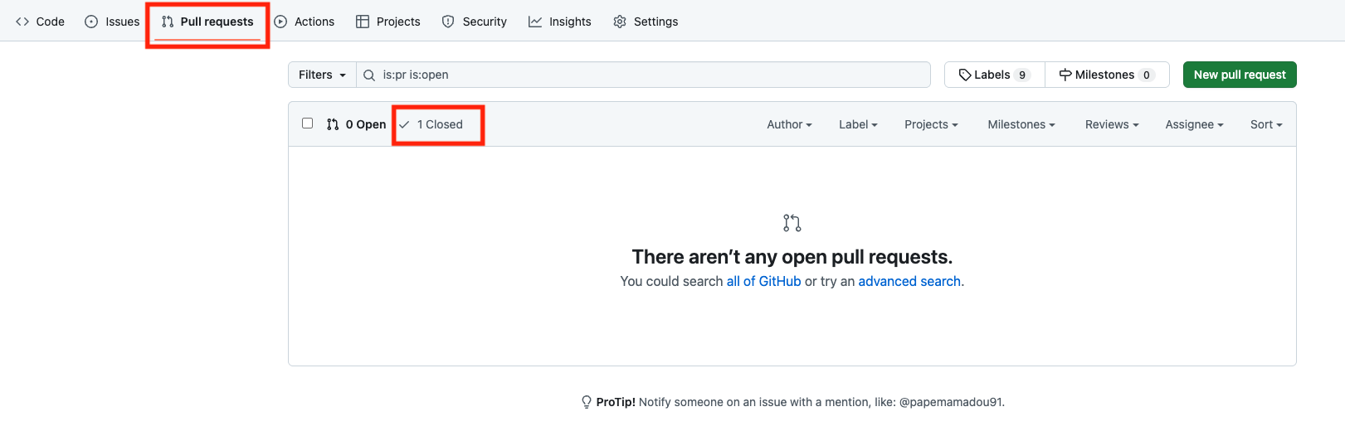Open the Milestones button with count 0
The height and width of the screenshot is (431, 1345).
[1107, 75]
